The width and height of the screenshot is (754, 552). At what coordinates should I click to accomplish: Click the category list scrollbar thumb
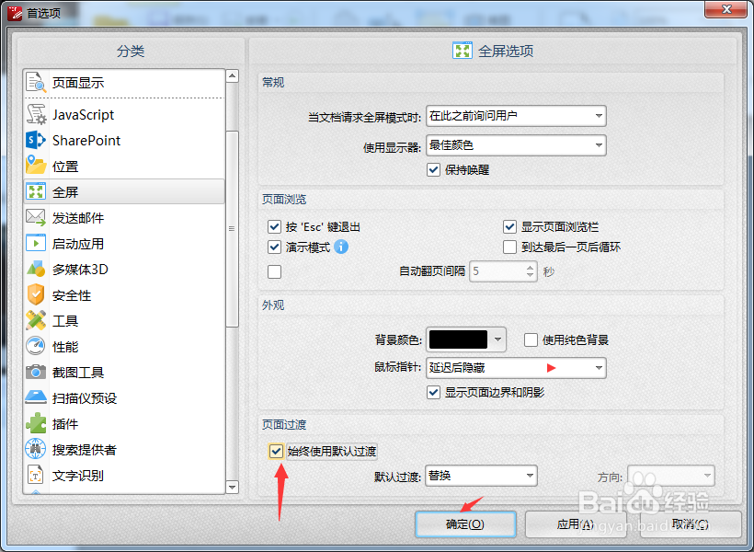click(x=233, y=228)
